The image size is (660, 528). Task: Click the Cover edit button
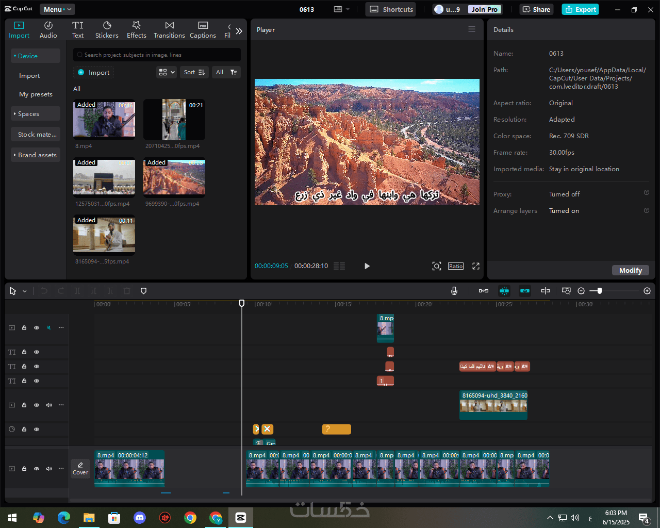point(80,468)
